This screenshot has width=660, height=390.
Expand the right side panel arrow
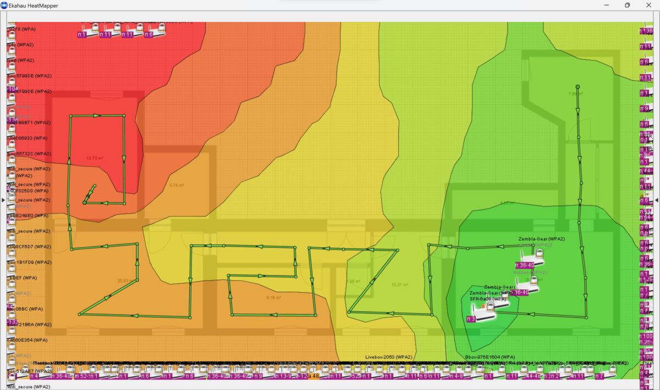pos(657,200)
